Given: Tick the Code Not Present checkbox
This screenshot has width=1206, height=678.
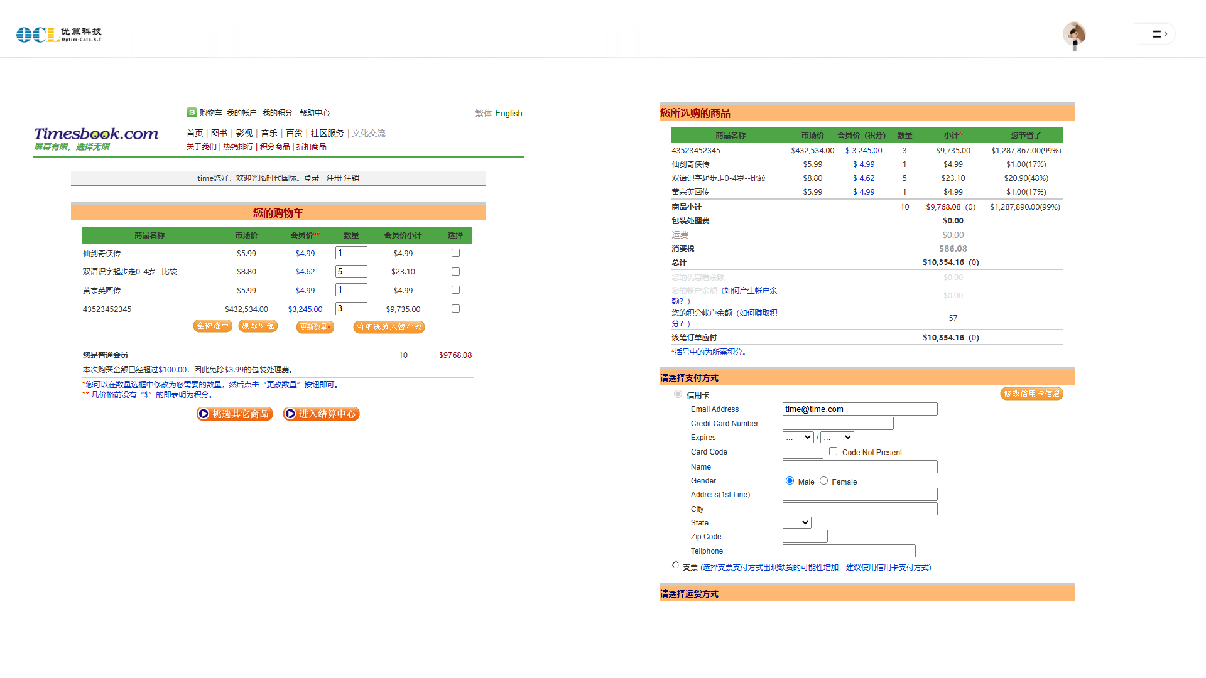Looking at the screenshot, I should (x=833, y=451).
